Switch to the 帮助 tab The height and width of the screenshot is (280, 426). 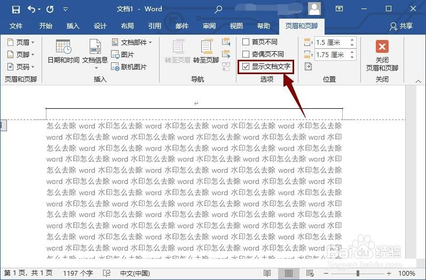tap(263, 26)
